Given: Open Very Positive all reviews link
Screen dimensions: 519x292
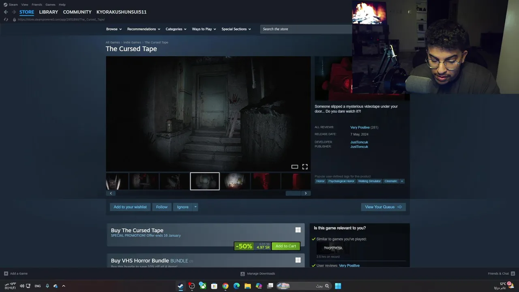Looking at the screenshot, I should coord(360,127).
